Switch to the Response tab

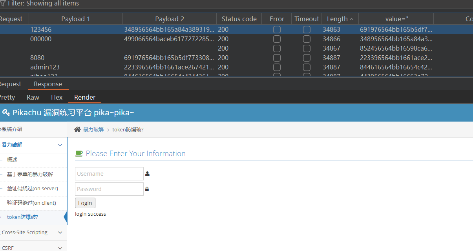pyautogui.click(x=48, y=84)
